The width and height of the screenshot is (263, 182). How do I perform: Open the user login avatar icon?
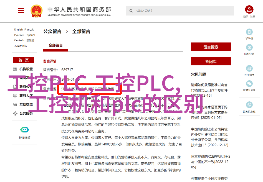[x=249, y=9]
